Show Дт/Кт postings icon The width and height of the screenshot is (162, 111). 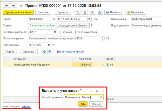tap(77, 12)
